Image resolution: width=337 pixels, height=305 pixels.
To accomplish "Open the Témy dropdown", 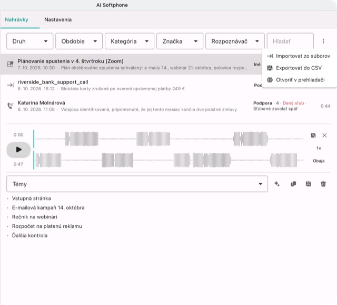I will (137, 184).
